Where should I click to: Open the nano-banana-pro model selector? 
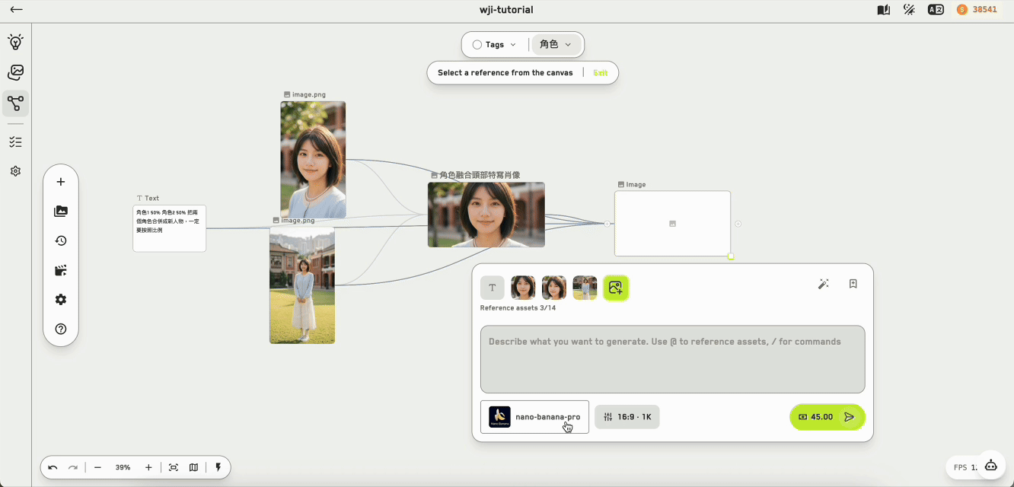pos(534,417)
